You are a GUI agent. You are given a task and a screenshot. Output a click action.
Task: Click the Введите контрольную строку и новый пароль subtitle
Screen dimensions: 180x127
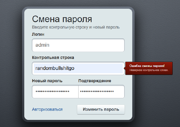tap(76, 27)
